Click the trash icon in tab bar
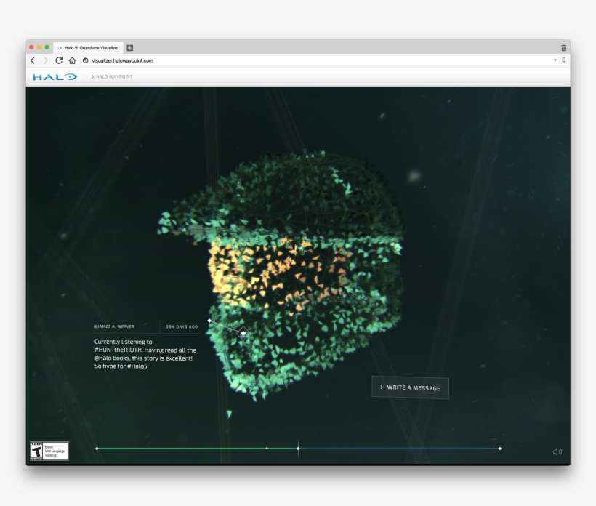Image resolution: width=596 pixels, height=506 pixels. click(563, 47)
